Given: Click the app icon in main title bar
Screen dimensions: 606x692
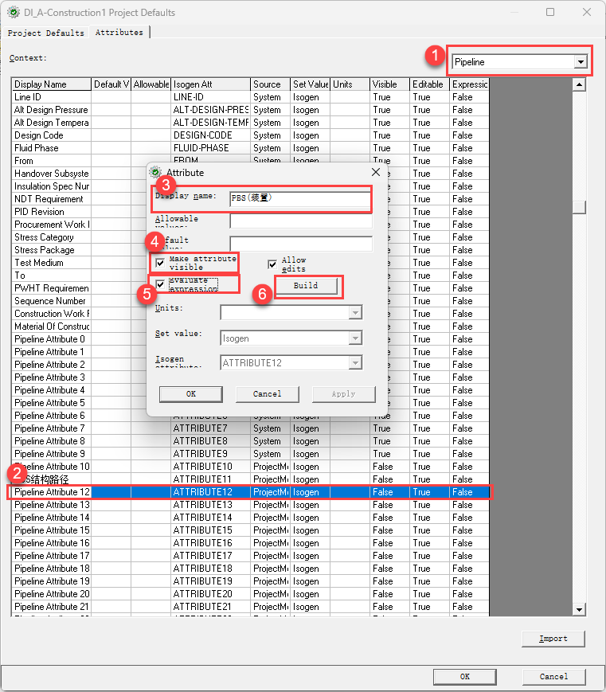Looking at the screenshot, I should 14,13.
